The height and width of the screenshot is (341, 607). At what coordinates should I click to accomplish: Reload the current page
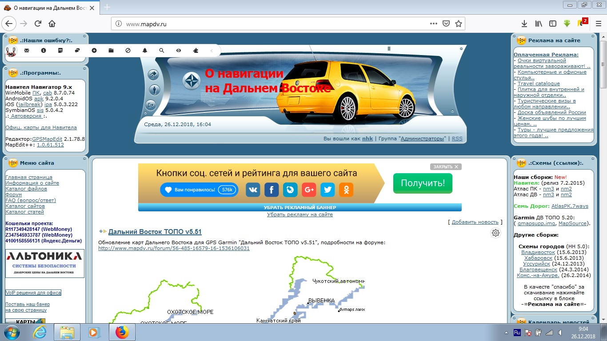click(x=38, y=24)
